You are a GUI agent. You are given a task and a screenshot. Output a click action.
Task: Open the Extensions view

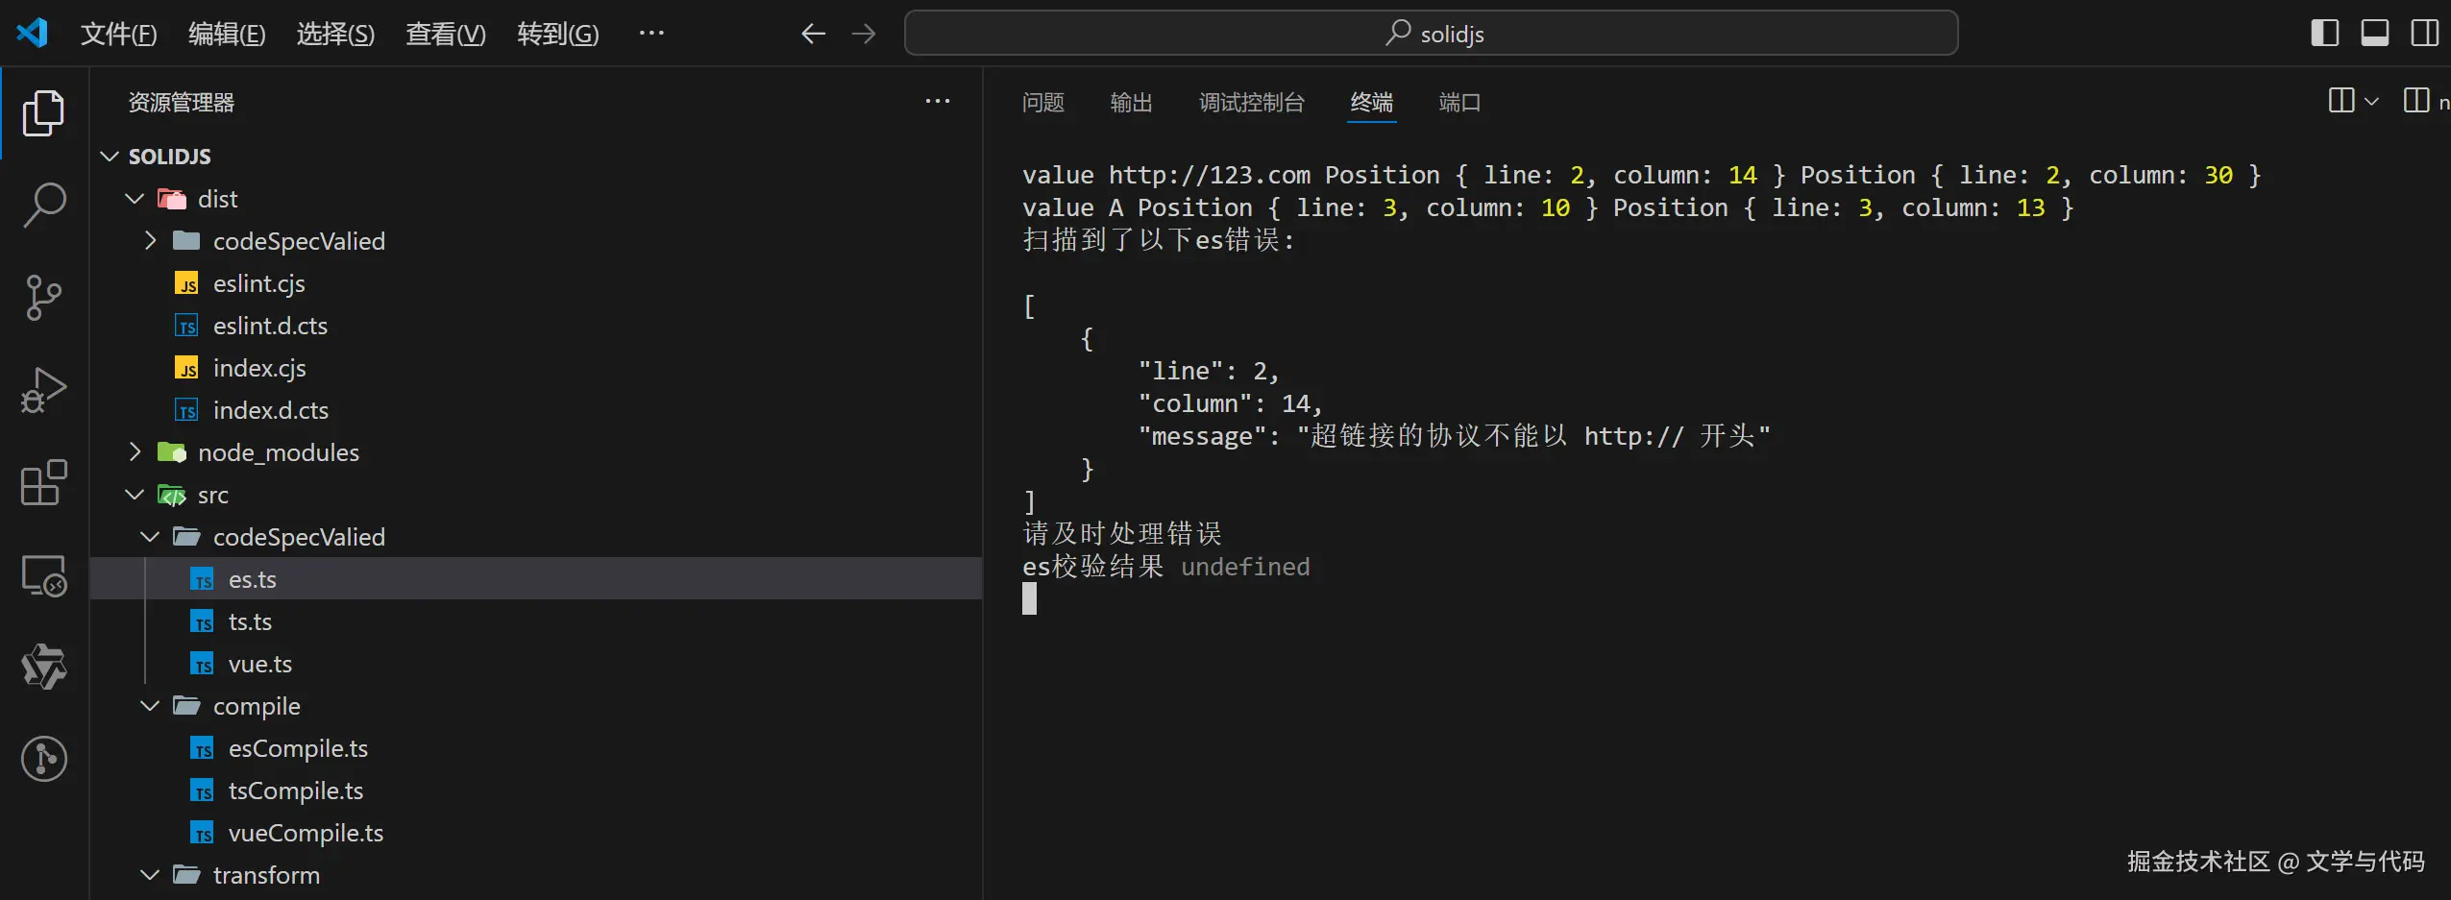point(44,481)
